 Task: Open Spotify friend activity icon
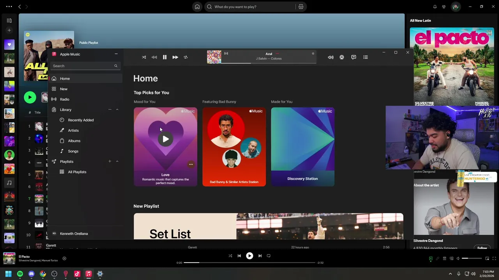click(x=444, y=7)
